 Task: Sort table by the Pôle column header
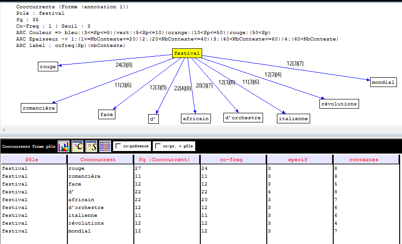click(x=34, y=160)
